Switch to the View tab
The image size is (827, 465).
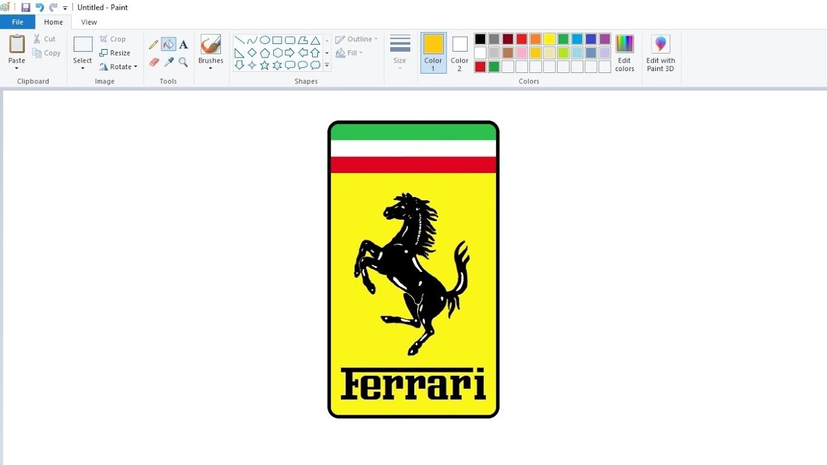pyautogui.click(x=89, y=22)
